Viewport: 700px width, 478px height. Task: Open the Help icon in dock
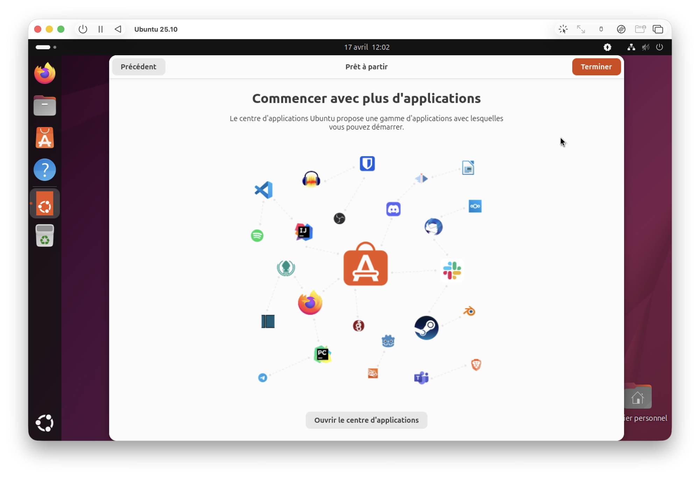45,170
